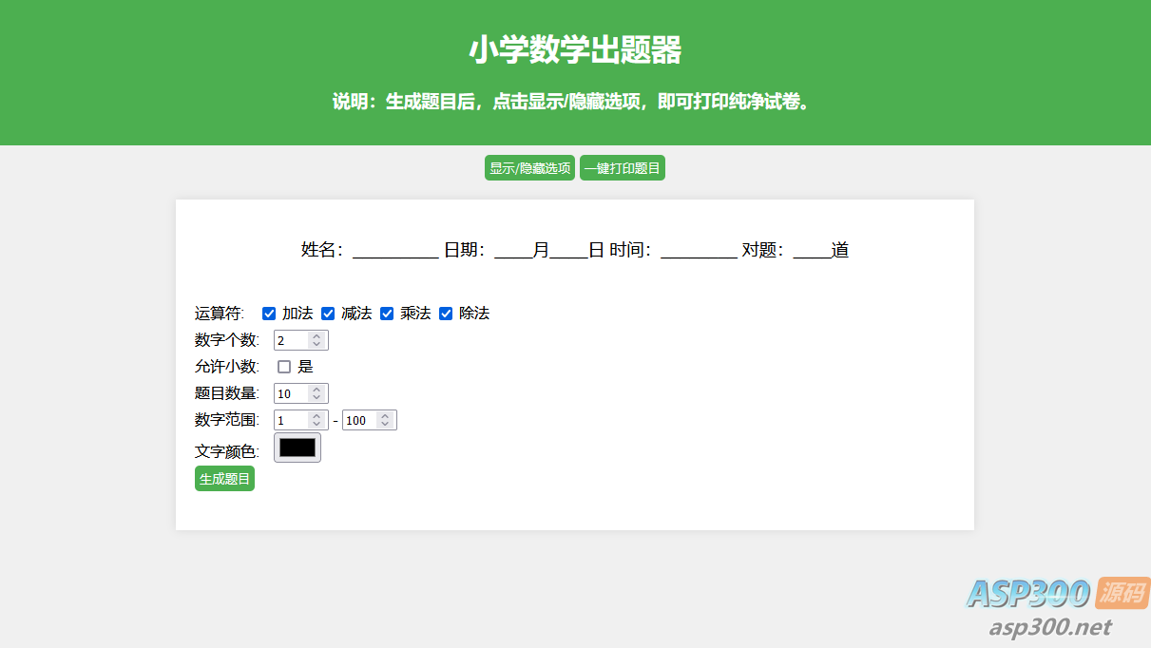Increment 题目数量 using the up arrow

[317, 389]
